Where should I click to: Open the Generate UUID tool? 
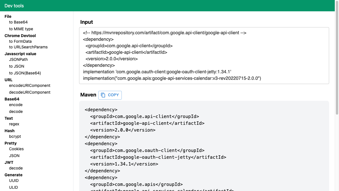click(14, 181)
